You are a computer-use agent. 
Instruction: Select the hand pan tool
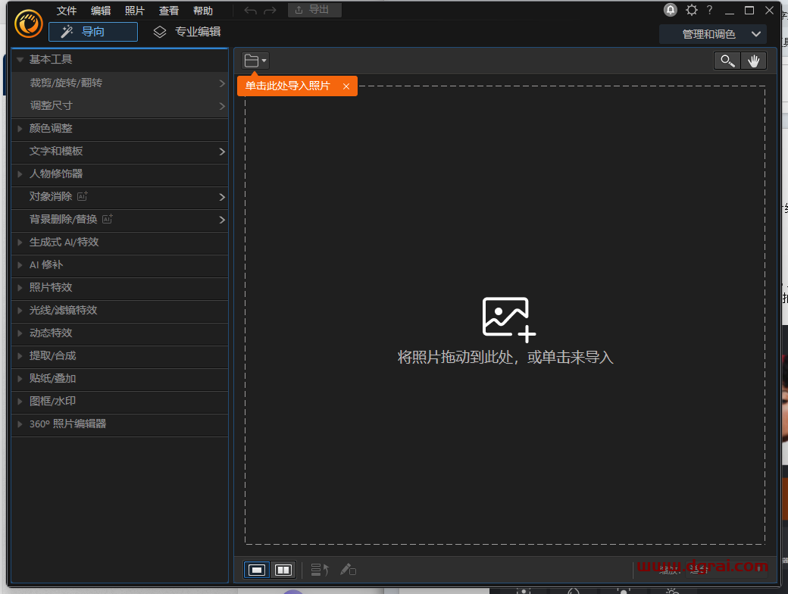tap(754, 61)
